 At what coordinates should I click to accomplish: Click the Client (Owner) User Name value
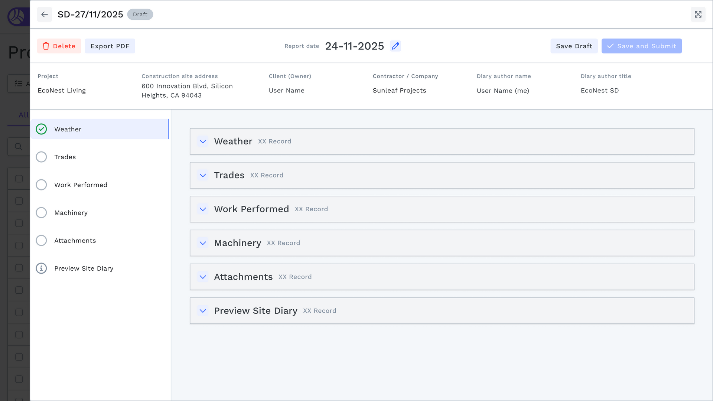click(x=287, y=91)
